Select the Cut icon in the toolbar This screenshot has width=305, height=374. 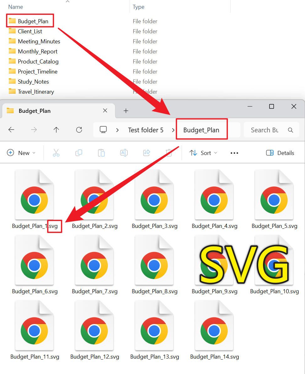tap(56, 153)
